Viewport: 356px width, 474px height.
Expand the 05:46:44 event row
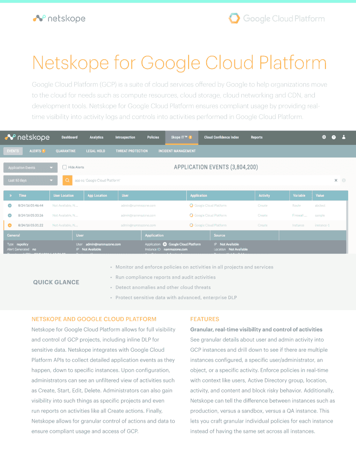coord(10,205)
